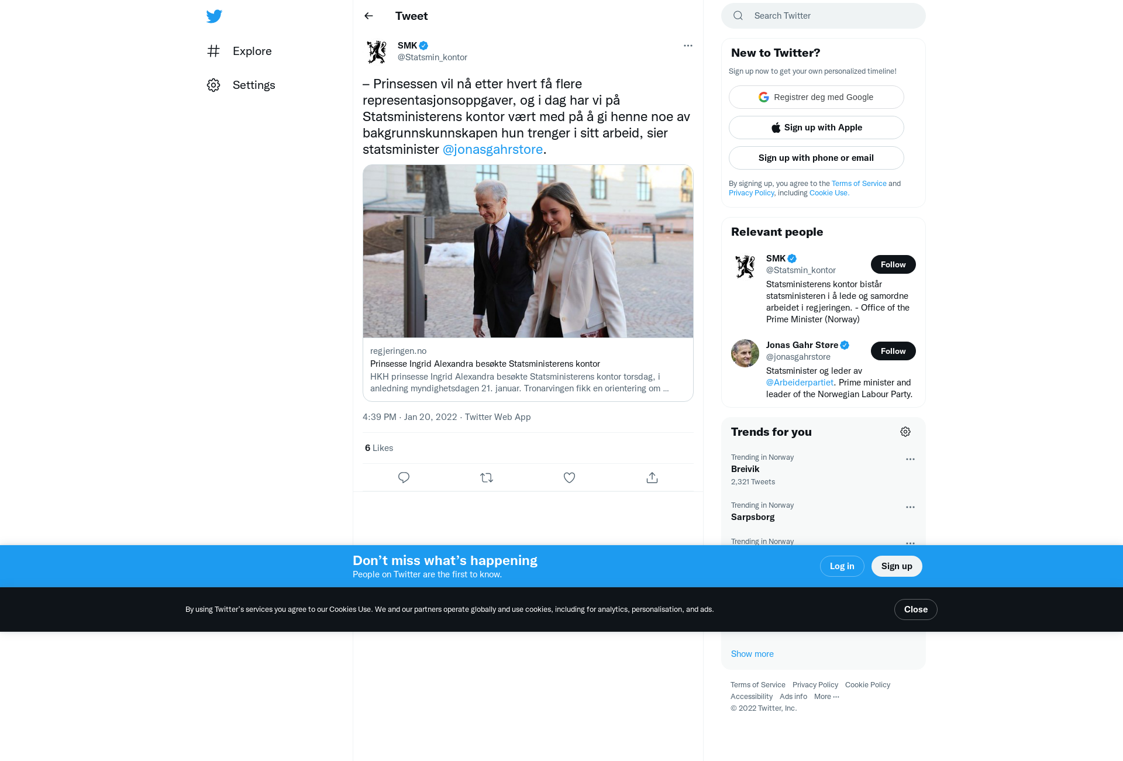Follow the SMK account

coord(893,264)
